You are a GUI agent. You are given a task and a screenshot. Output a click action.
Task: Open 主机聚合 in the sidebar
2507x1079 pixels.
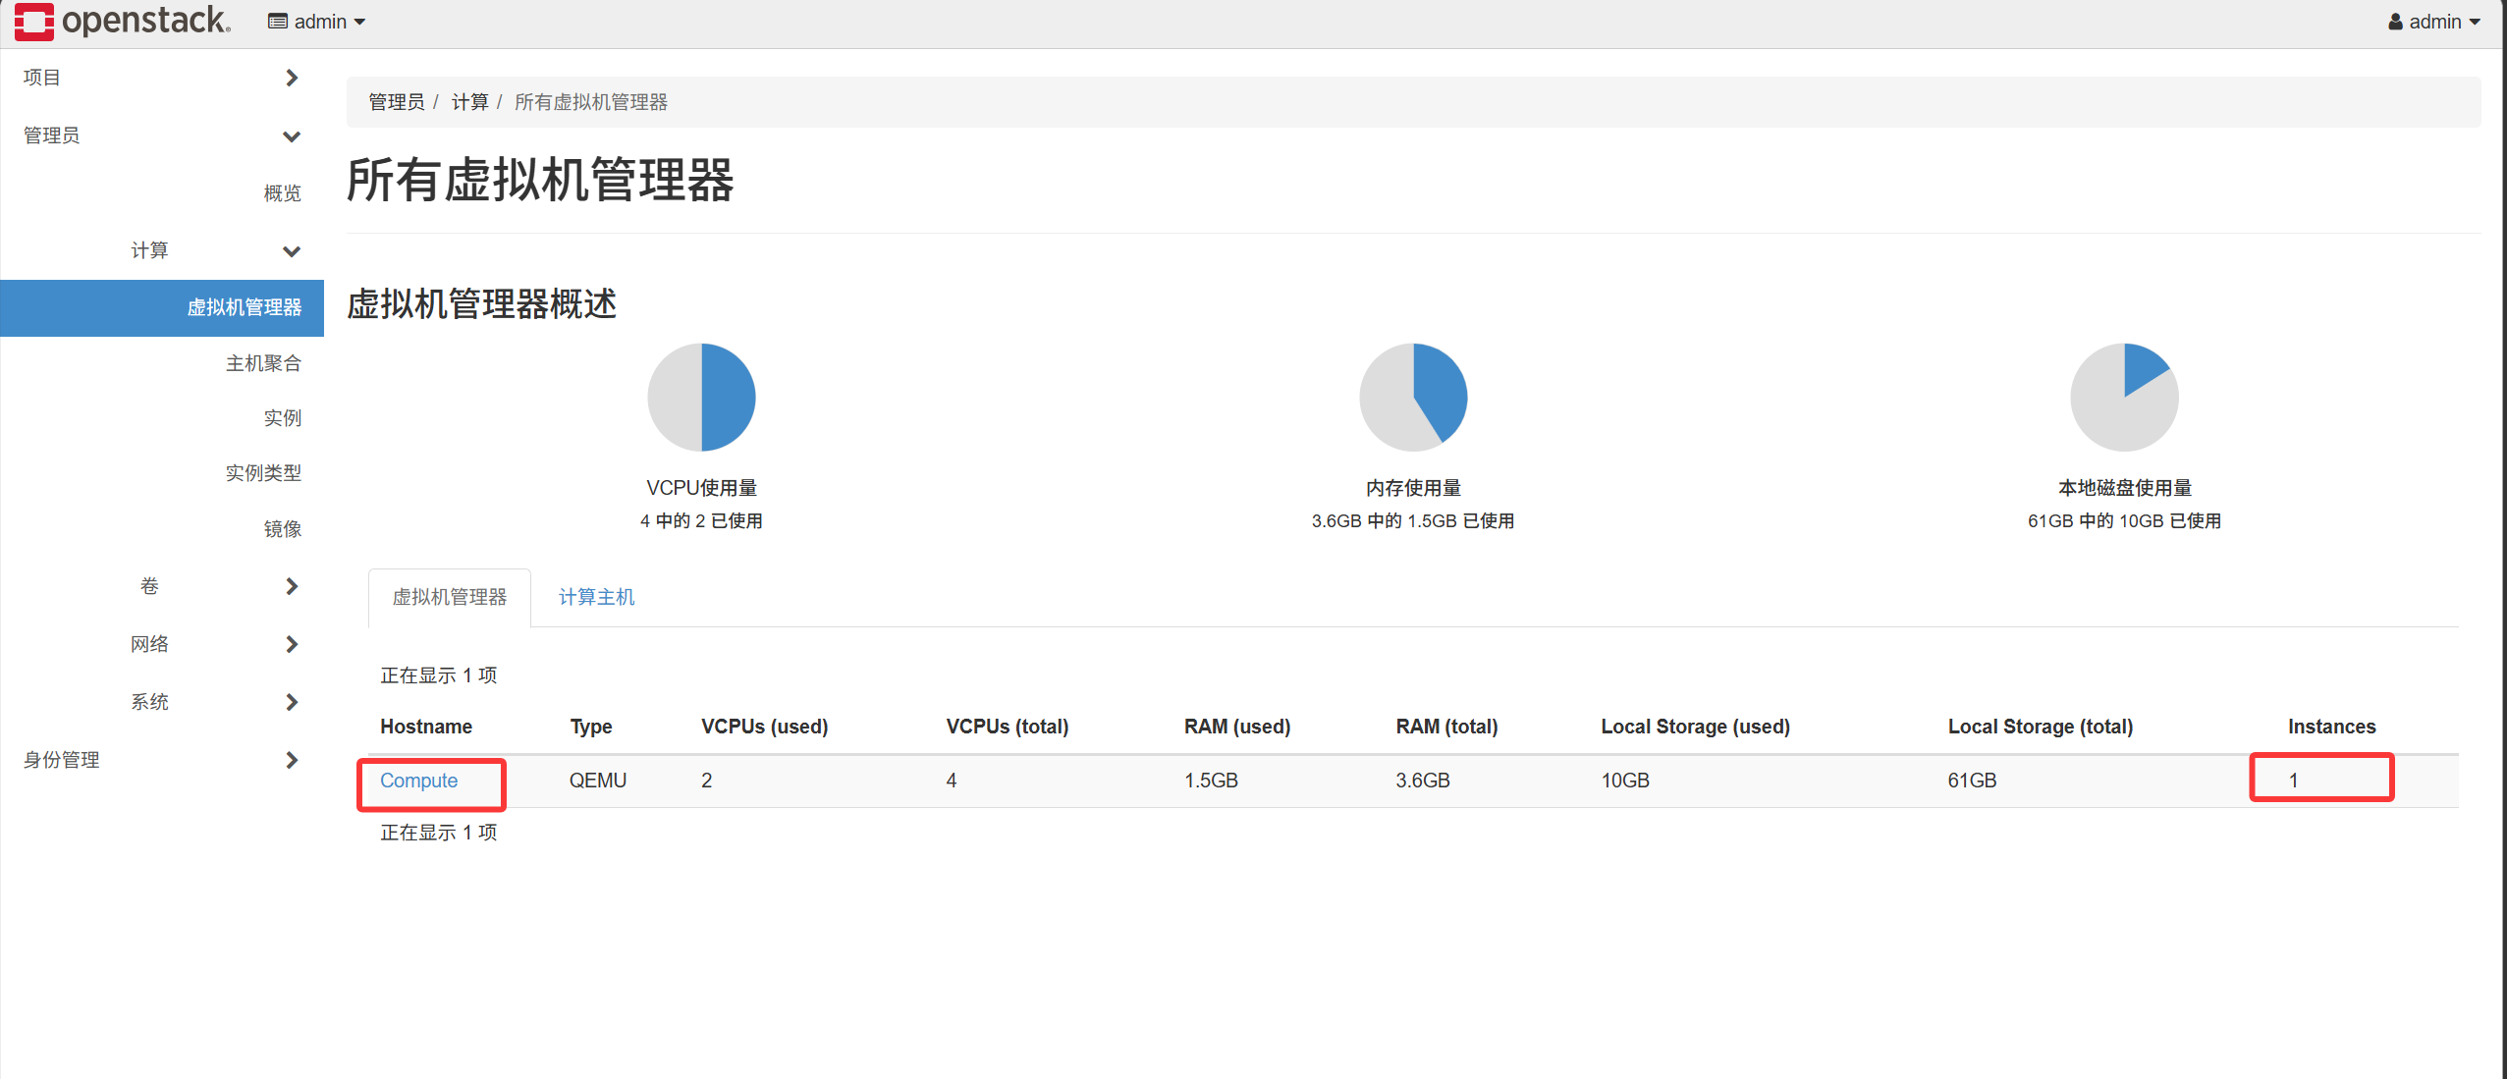coord(263,363)
